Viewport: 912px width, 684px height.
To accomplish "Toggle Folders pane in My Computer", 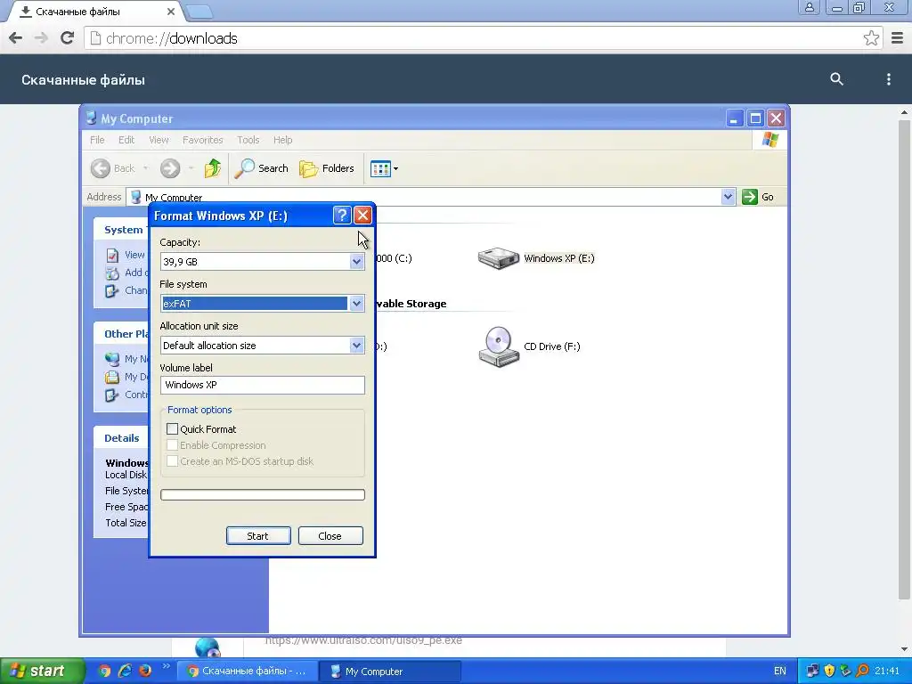I will [x=327, y=168].
